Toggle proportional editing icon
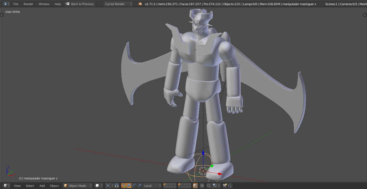The image size is (367, 189). [202, 186]
